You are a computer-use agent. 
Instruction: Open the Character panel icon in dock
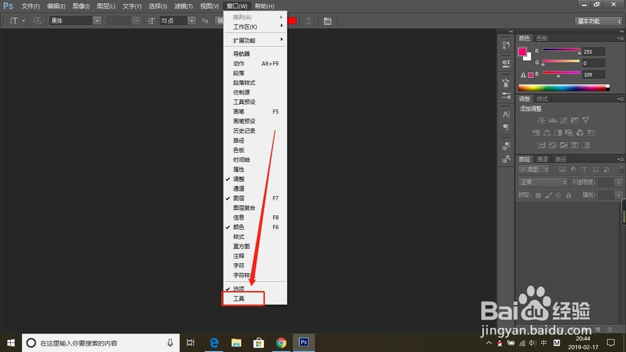[506, 114]
